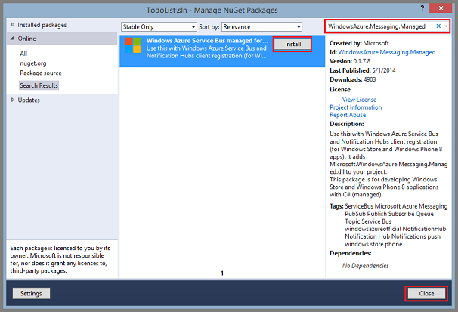458x312 pixels.
Task: Select the Package source item
Action: tap(41, 73)
